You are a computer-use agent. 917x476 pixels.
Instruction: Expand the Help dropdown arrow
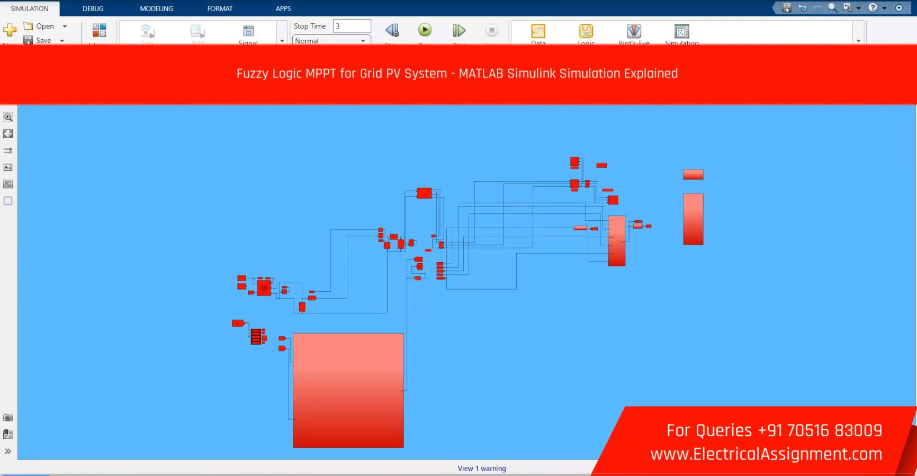[884, 8]
